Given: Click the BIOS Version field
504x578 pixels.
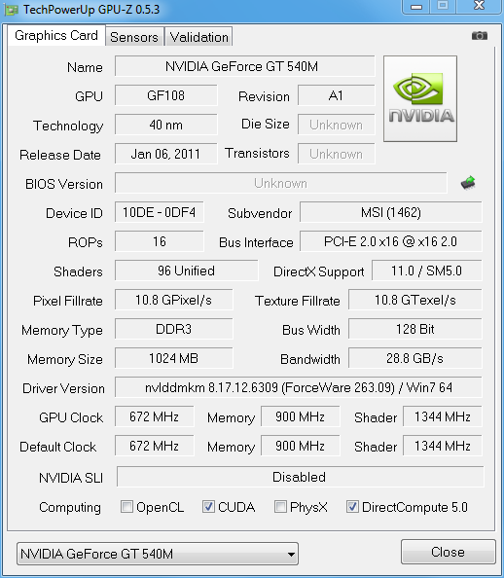Looking at the screenshot, I should (281, 183).
